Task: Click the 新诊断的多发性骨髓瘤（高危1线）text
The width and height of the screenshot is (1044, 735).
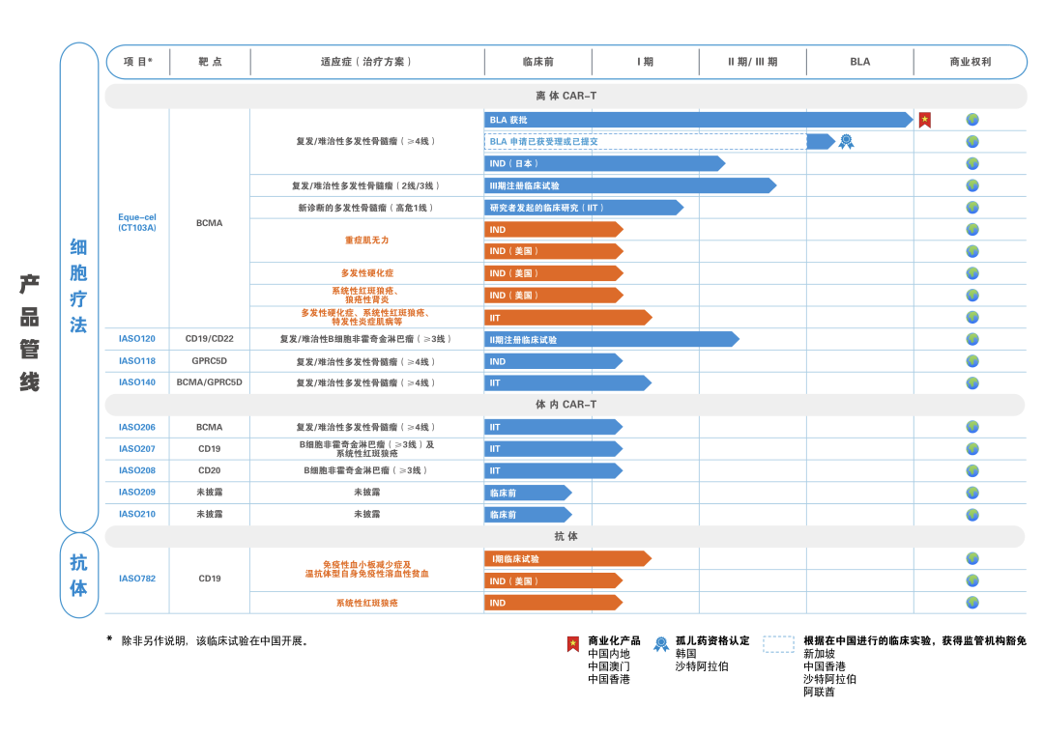Action: [x=367, y=208]
